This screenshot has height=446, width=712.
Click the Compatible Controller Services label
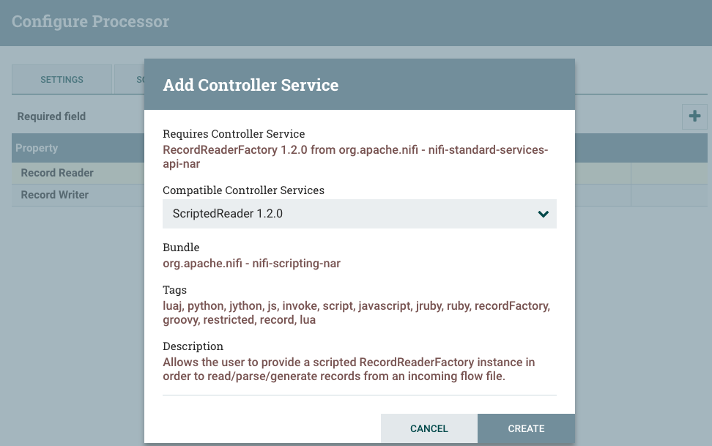coord(243,190)
